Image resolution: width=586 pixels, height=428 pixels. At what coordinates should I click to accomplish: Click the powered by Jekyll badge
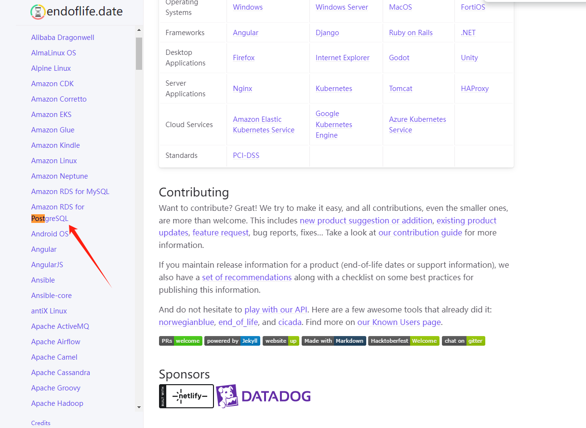tap(232, 341)
